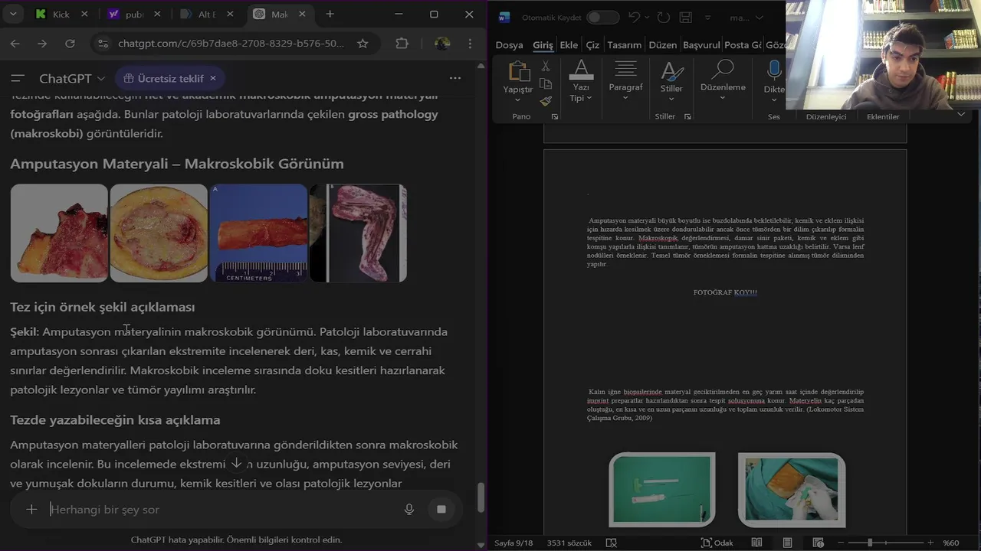The width and height of the screenshot is (981, 551).
Task: Redo action in Word
Action: (664, 18)
